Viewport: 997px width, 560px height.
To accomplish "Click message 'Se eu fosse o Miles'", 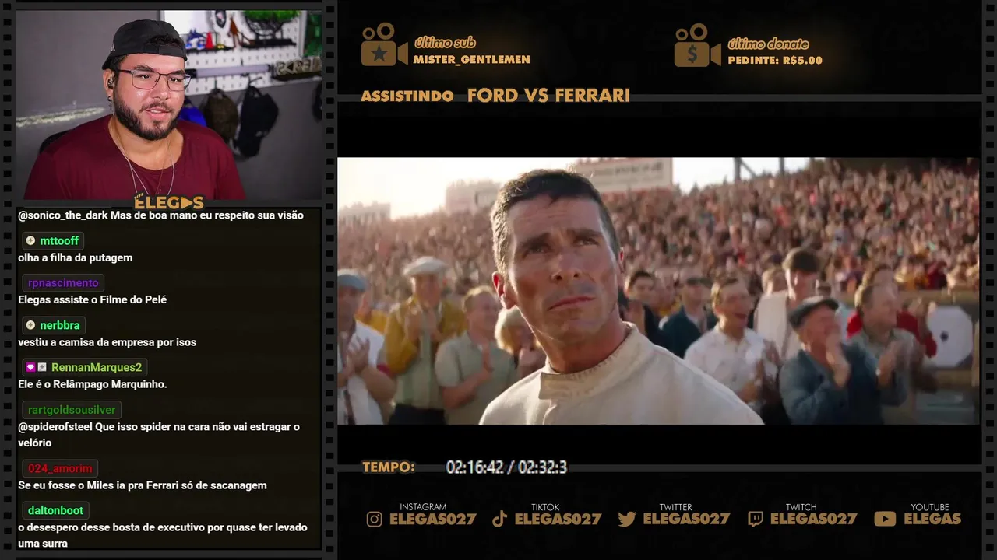I will [143, 485].
